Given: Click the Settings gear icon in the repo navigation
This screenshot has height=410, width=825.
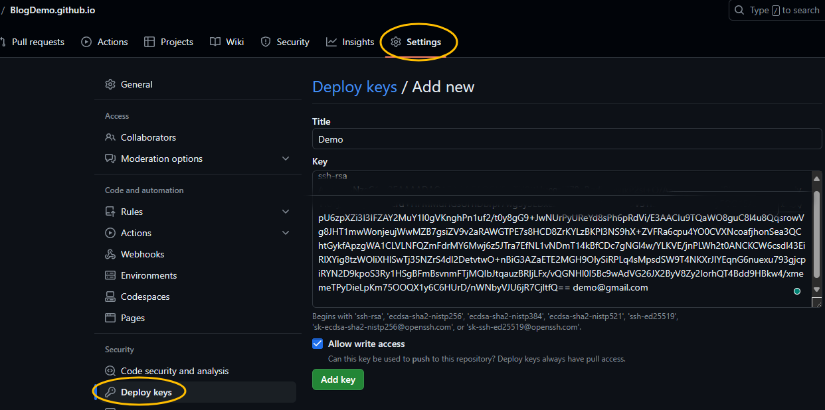Looking at the screenshot, I should tap(396, 42).
